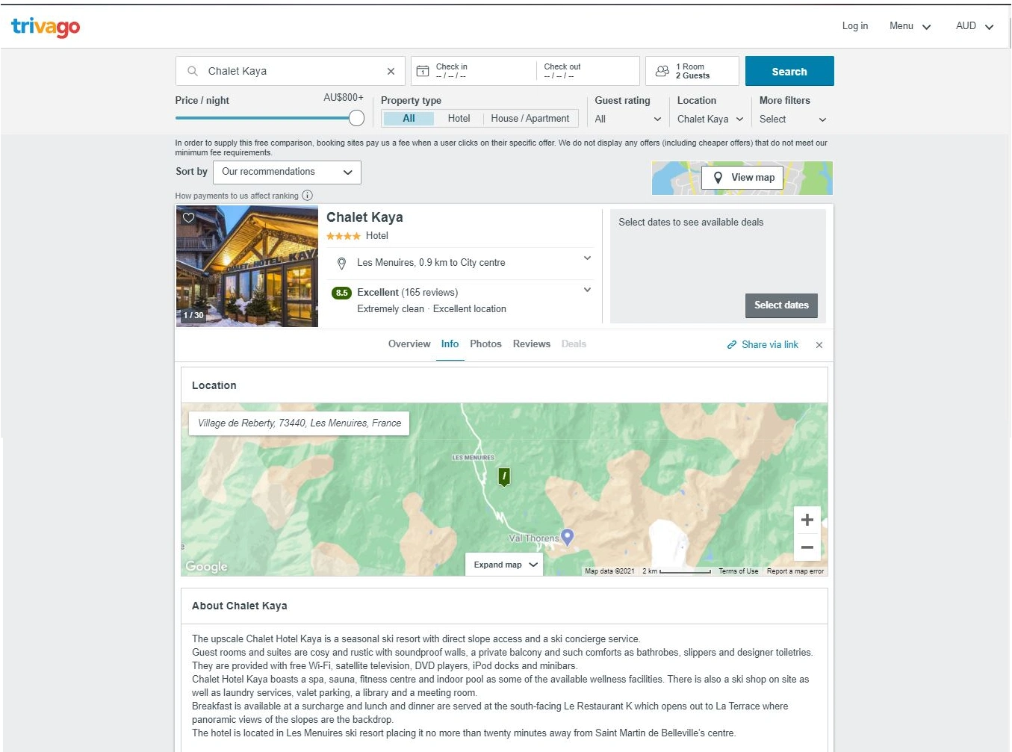This screenshot has height=752, width=1012.
Task: Click the trivago logo
Action: pos(46,27)
